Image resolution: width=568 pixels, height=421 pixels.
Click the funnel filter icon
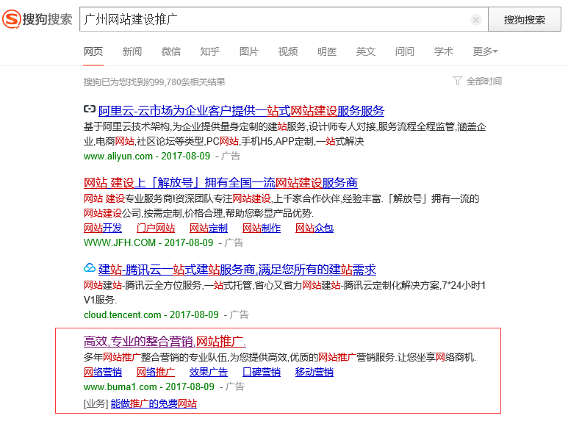(458, 81)
